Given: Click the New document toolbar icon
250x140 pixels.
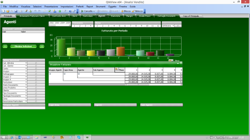Looking at the screenshot, I should click(x=4, y=11).
